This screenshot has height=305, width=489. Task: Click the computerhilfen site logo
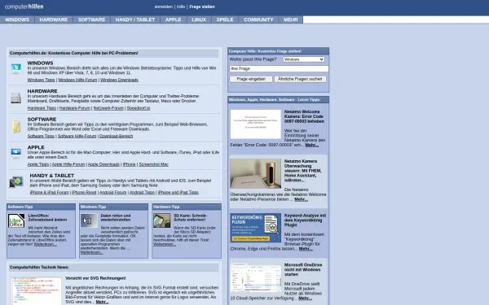pos(24,7)
